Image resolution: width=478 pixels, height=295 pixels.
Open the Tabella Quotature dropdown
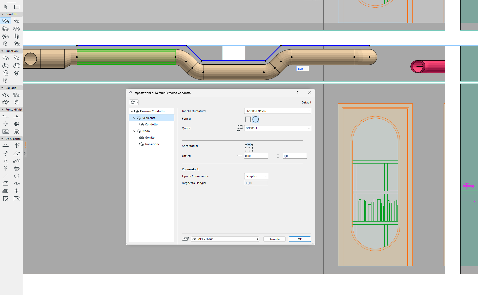click(278, 111)
